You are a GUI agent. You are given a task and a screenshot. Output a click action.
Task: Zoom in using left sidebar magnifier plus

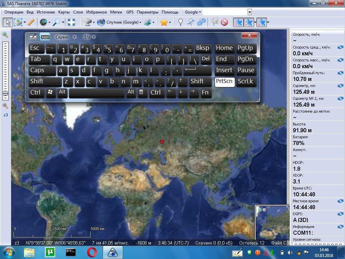5,35
